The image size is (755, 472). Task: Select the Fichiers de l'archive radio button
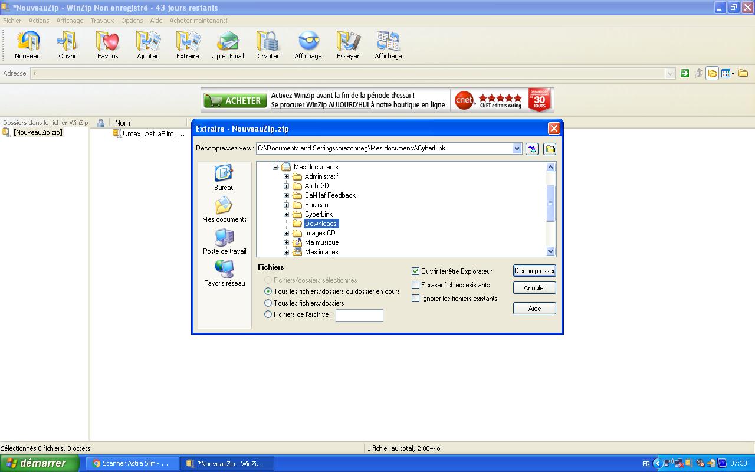[x=268, y=314]
